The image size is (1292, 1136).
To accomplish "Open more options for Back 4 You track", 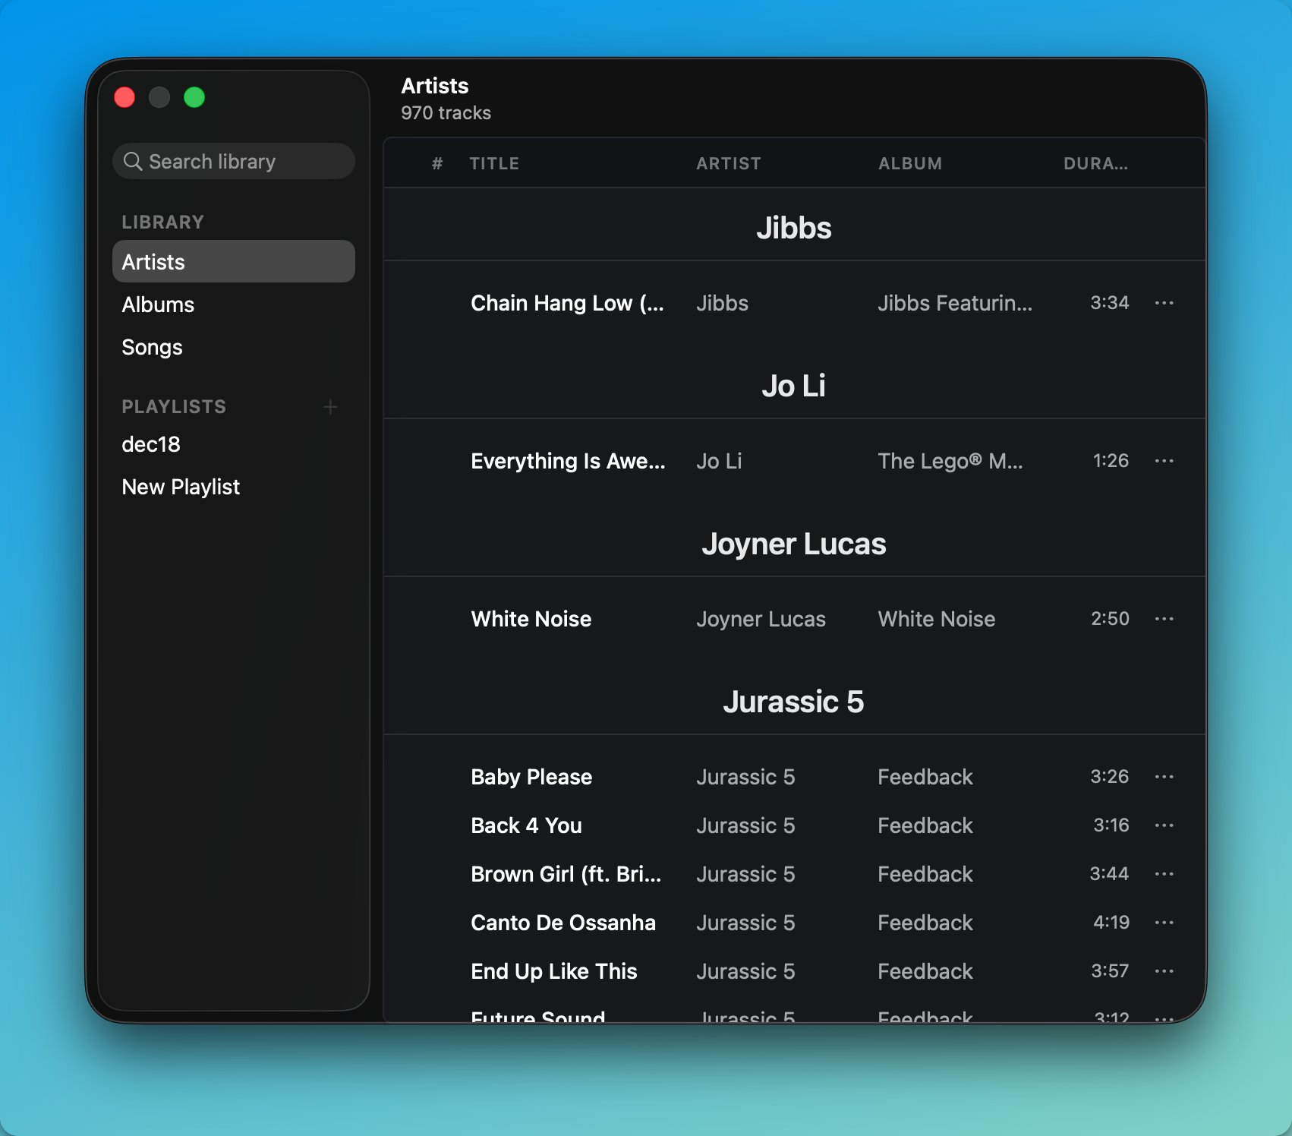I will coord(1164,825).
